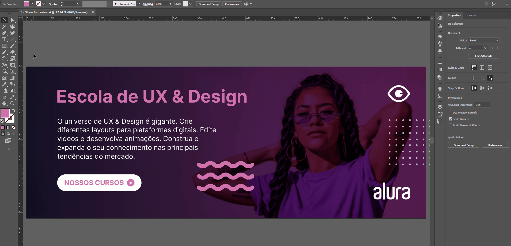Open the Swatches panel icon
The width and height of the screenshot is (511, 246).
tap(440, 36)
